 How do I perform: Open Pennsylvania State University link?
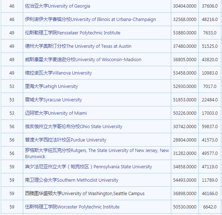pos(89,167)
